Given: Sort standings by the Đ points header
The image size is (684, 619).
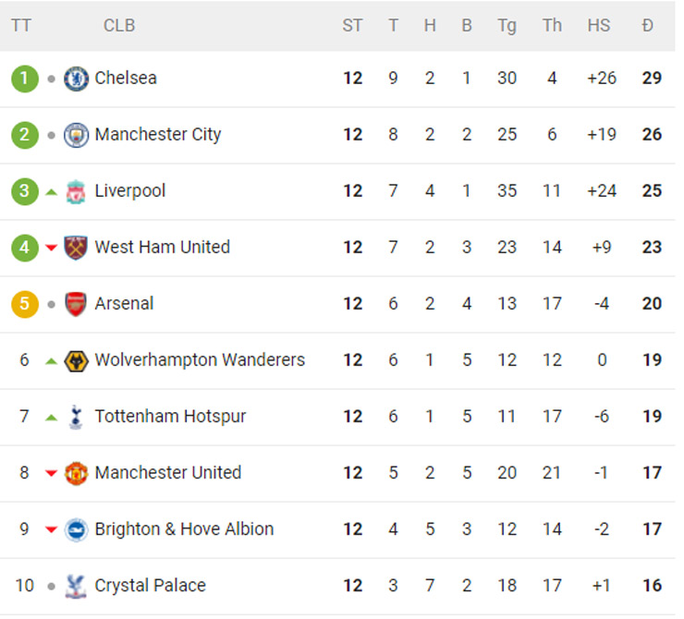Looking at the screenshot, I should pyautogui.click(x=648, y=26).
